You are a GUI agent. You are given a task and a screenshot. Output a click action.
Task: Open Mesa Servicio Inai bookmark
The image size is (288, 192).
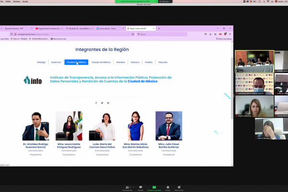(59, 39)
